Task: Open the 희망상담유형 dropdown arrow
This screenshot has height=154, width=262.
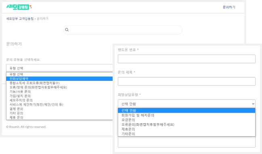Action: pyautogui.click(x=253, y=104)
